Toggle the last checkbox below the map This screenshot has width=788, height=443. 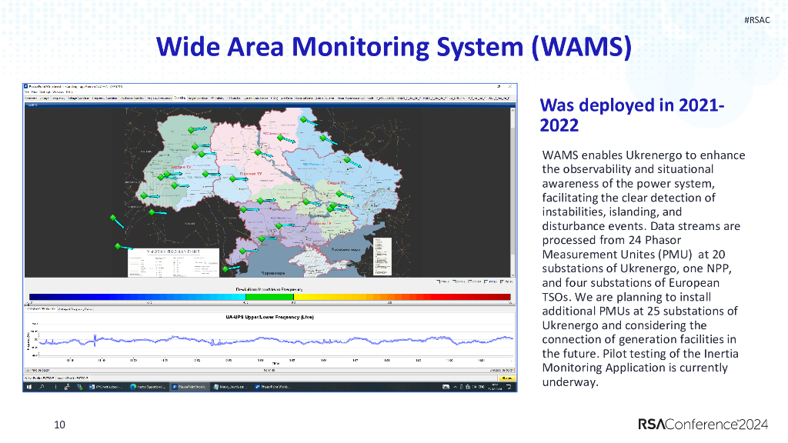(x=502, y=281)
